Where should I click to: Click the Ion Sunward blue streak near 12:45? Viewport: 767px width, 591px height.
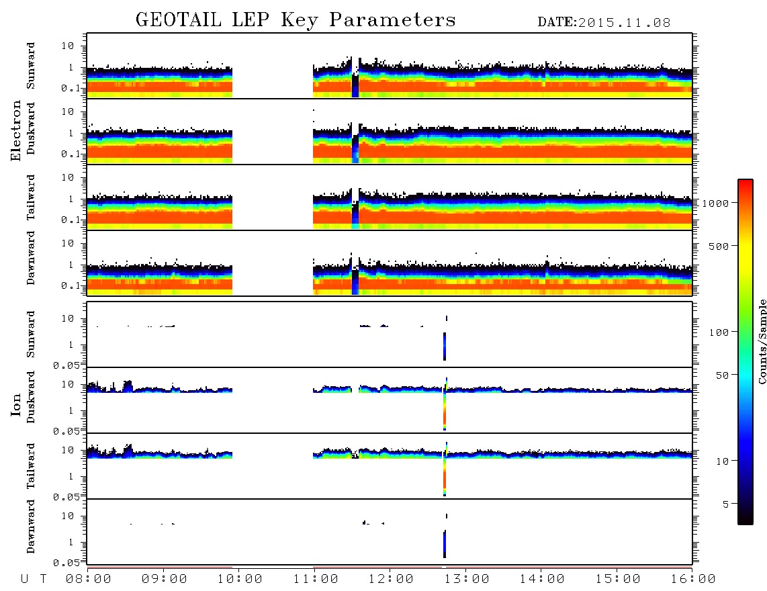pyautogui.click(x=445, y=347)
